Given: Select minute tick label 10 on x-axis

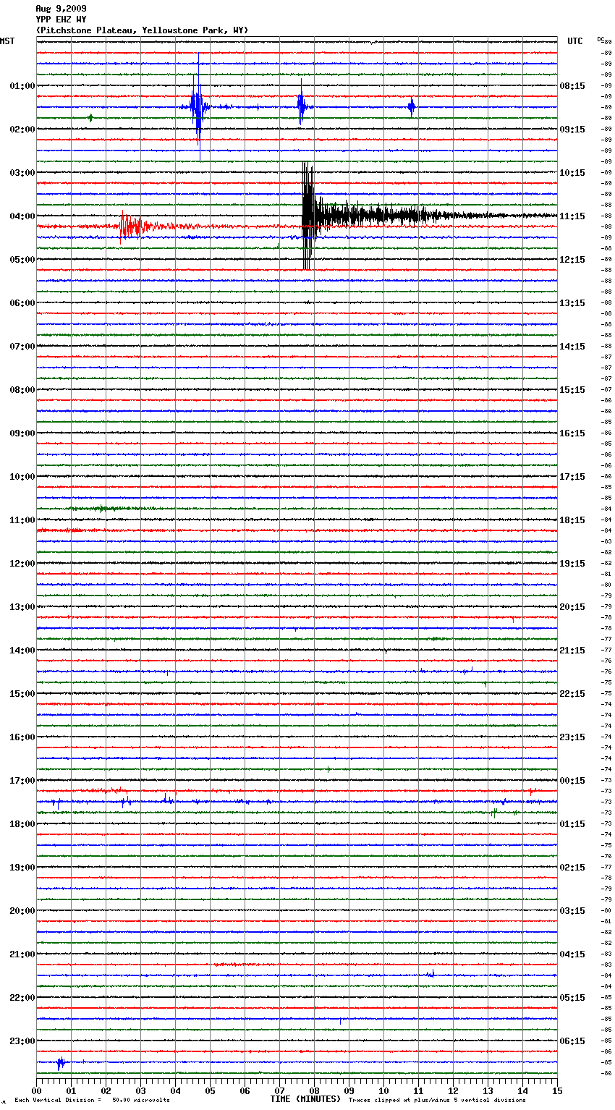Looking at the screenshot, I should pyautogui.click(x=383, y=1090).
